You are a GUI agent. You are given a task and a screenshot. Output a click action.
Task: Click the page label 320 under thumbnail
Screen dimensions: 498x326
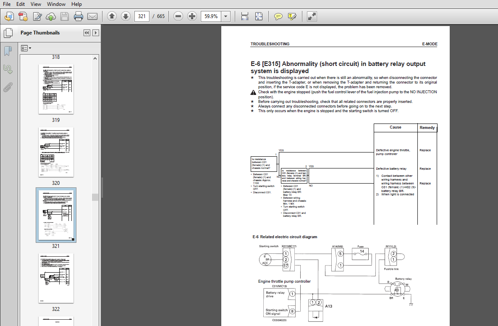tap(56, 183)
